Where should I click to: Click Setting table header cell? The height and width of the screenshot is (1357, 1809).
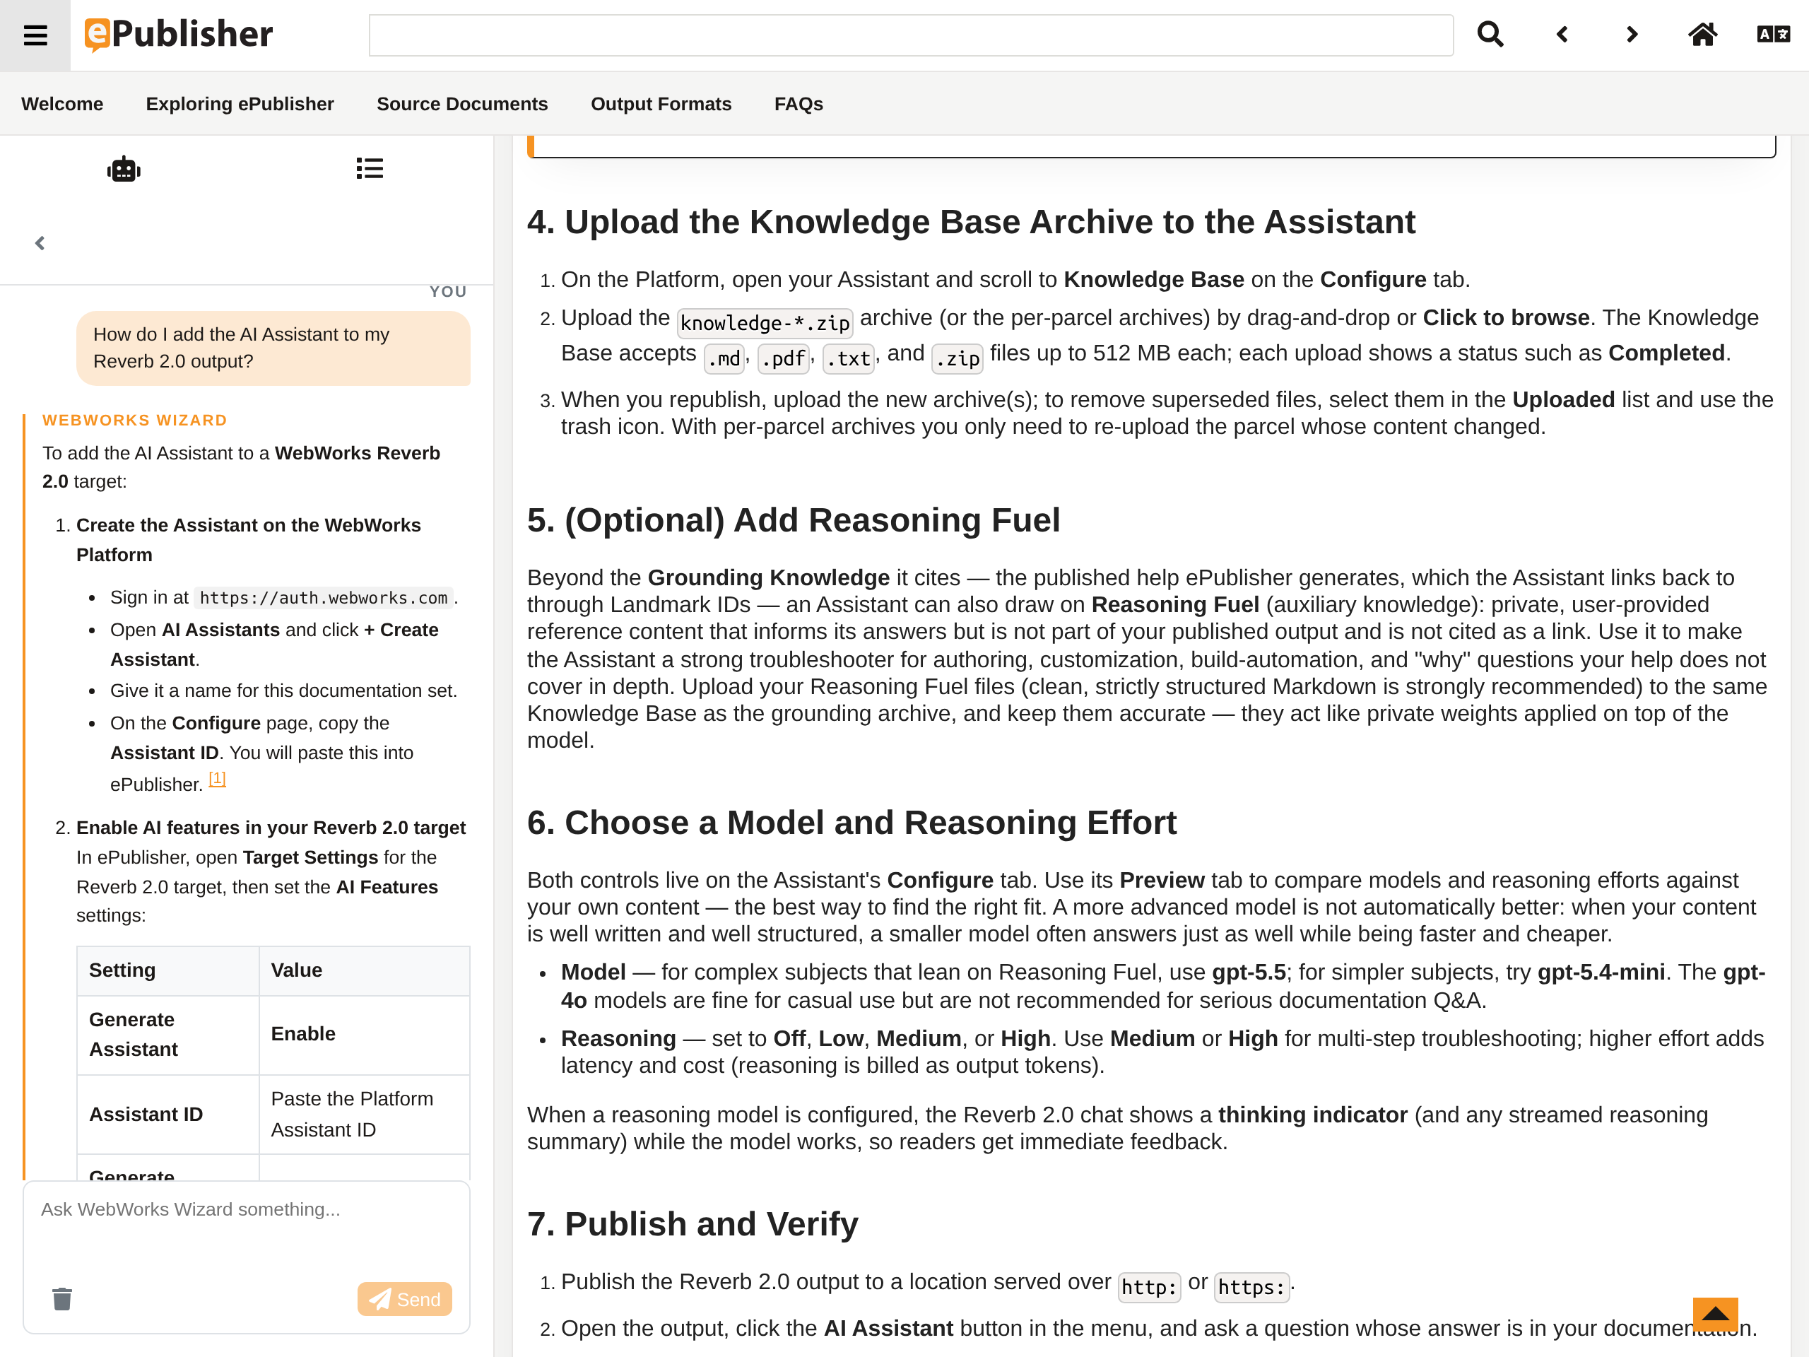167,970
